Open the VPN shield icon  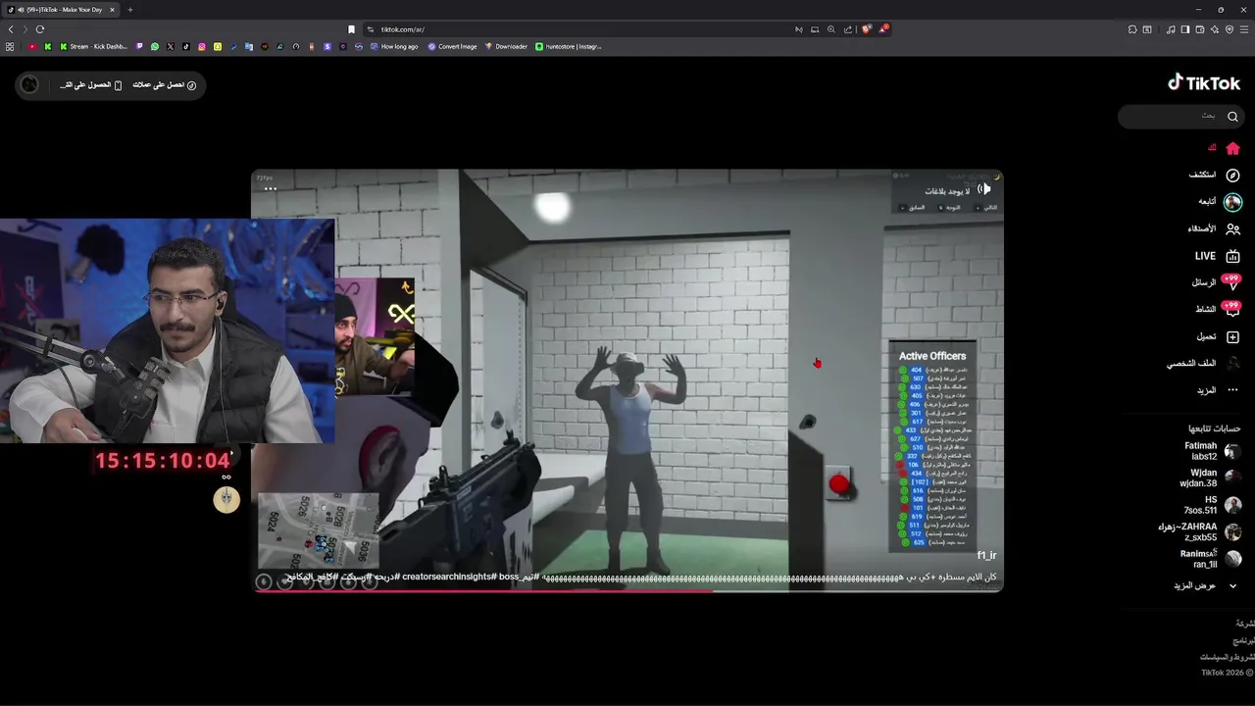[x=1230, y=29]
